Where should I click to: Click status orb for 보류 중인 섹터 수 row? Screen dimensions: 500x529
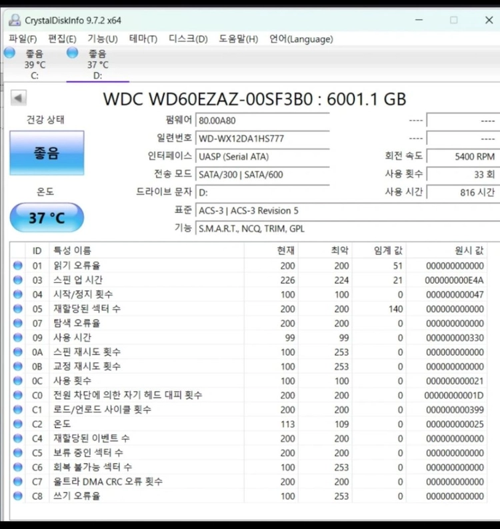click(18, 452)
